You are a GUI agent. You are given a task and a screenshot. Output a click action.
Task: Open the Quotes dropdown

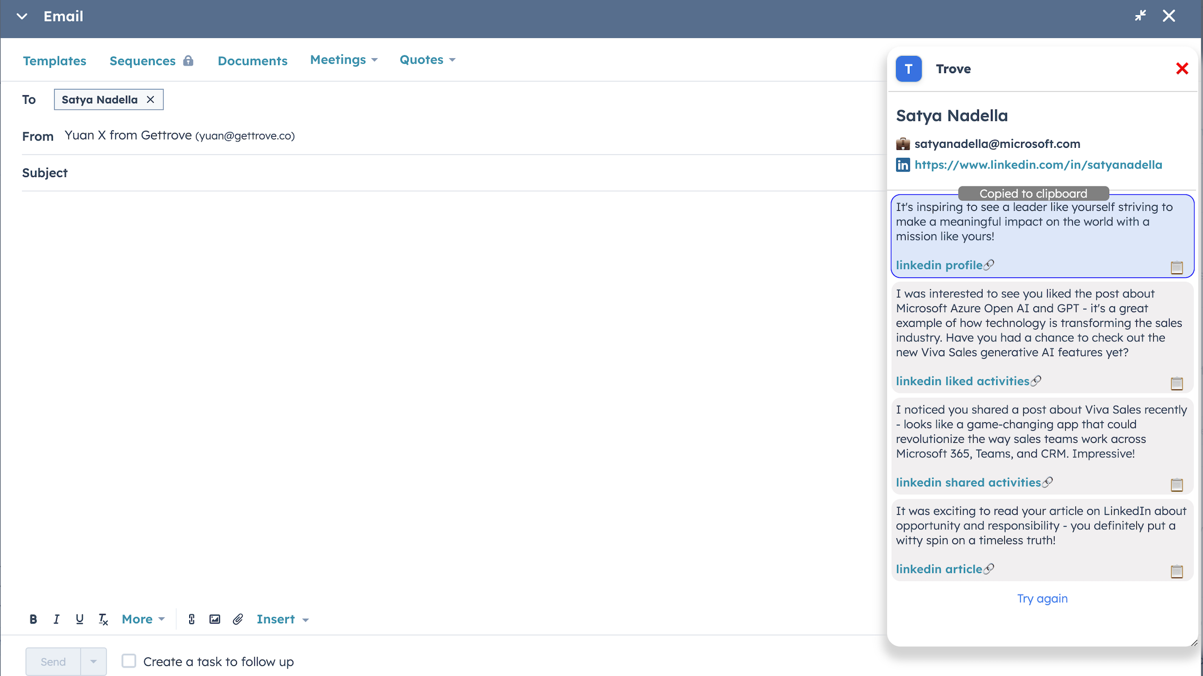click(427, 60)
